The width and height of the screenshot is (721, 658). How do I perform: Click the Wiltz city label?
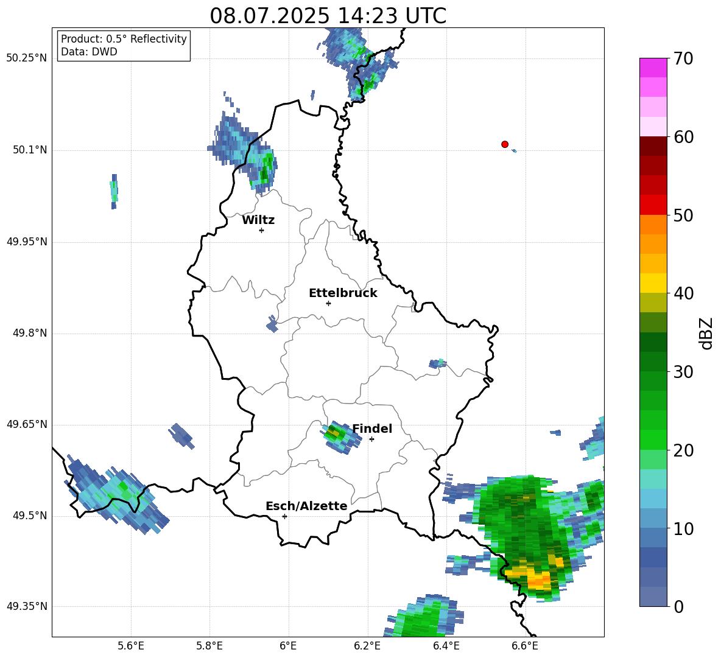click(x=258, y=220)
